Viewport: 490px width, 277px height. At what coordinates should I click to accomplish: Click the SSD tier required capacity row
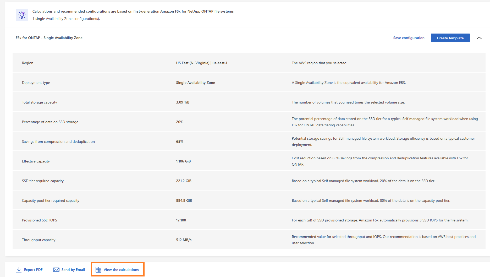[43, 181]
